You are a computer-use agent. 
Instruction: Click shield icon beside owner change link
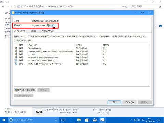48,25
